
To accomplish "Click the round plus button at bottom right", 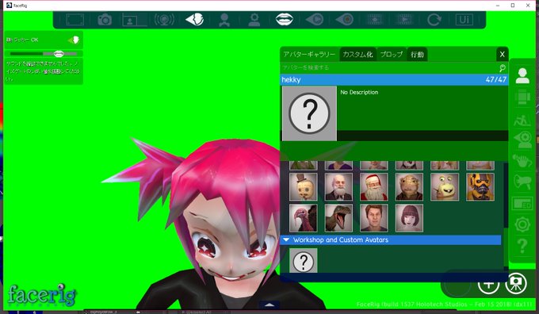I will pos(488,285).
